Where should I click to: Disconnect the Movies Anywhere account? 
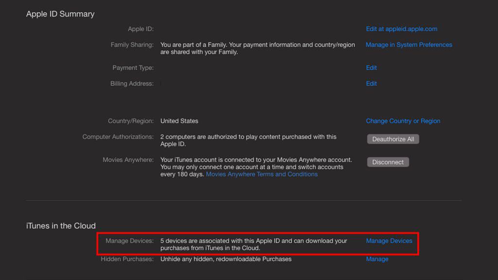(x=388, y=162)
